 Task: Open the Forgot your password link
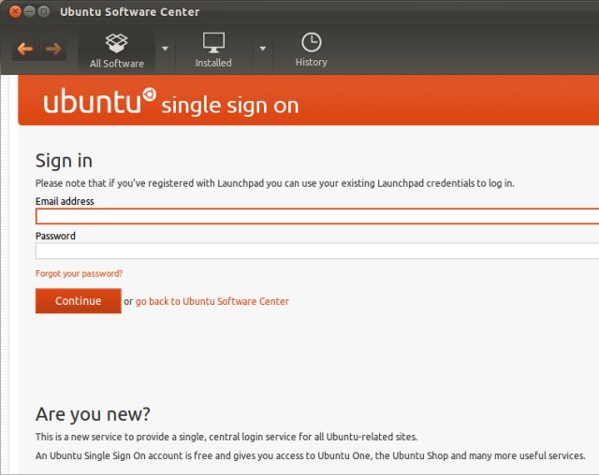point(79,274)
